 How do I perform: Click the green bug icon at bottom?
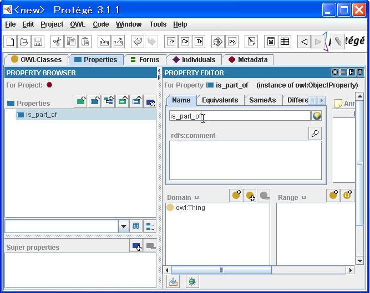tap(192, 281)
